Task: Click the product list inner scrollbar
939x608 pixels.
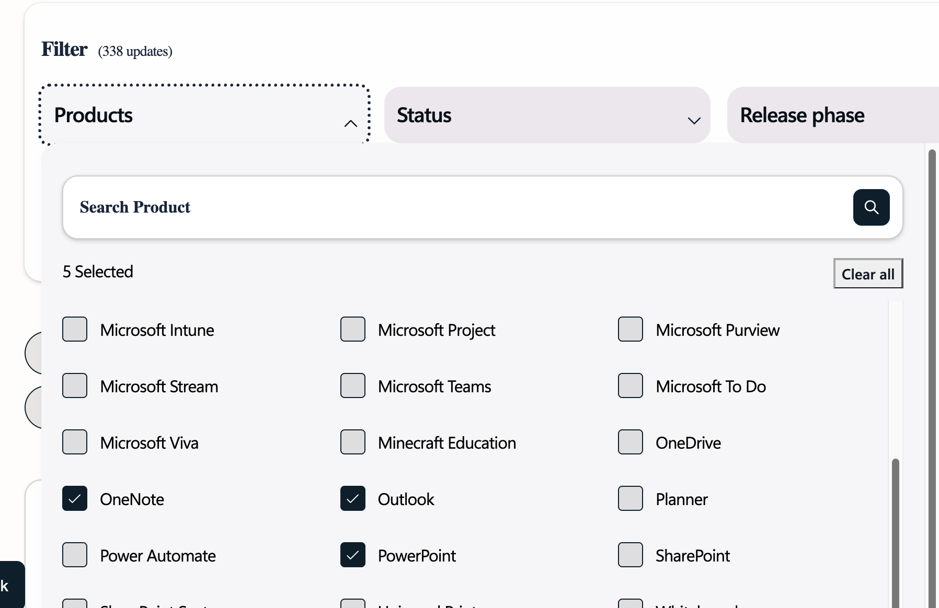Action: [896, 533]
